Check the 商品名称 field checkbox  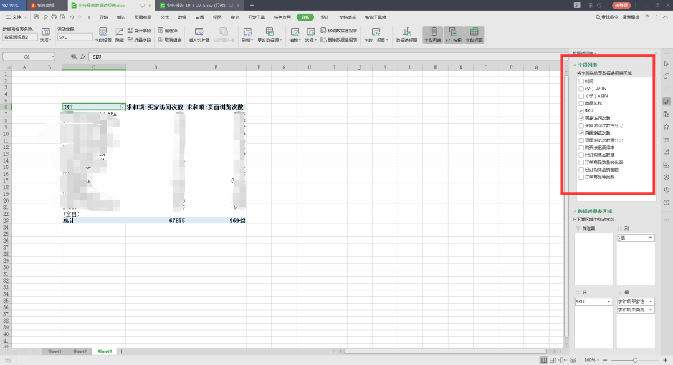(581, 103)
